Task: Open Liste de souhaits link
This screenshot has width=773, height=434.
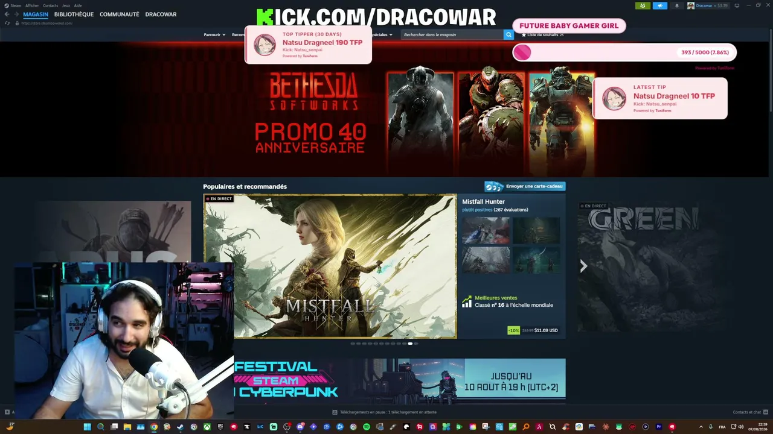Action: [542, 35]
